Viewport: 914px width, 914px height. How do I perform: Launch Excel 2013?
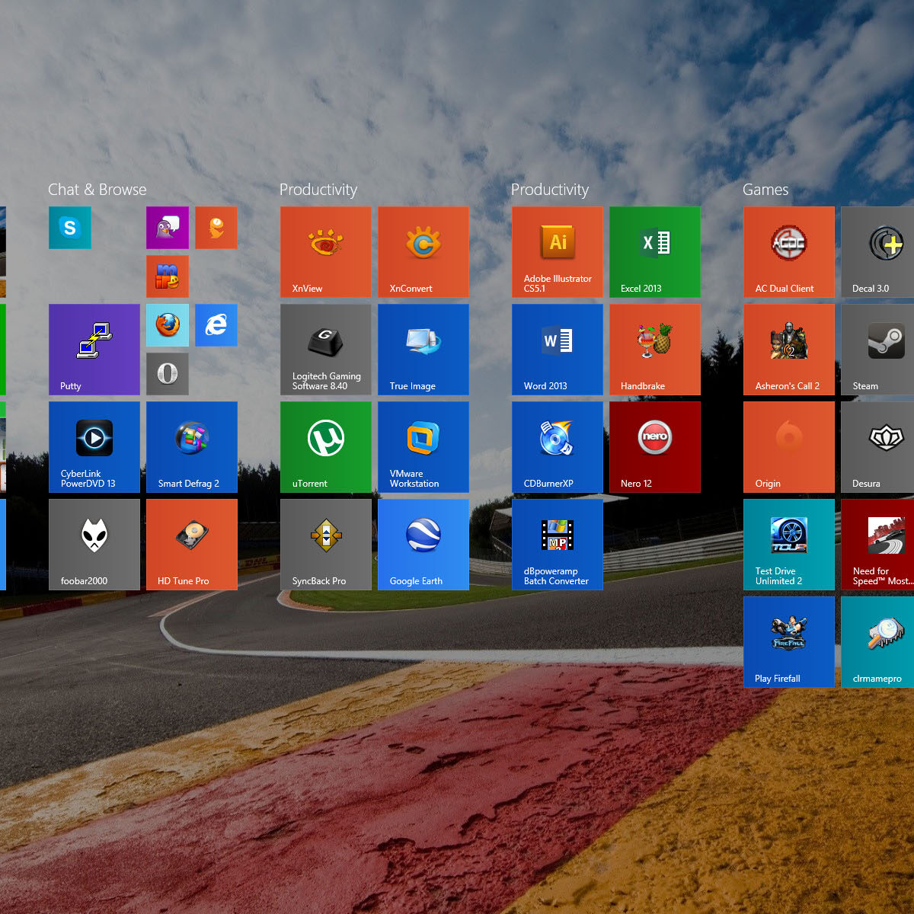tap(655, 252)
